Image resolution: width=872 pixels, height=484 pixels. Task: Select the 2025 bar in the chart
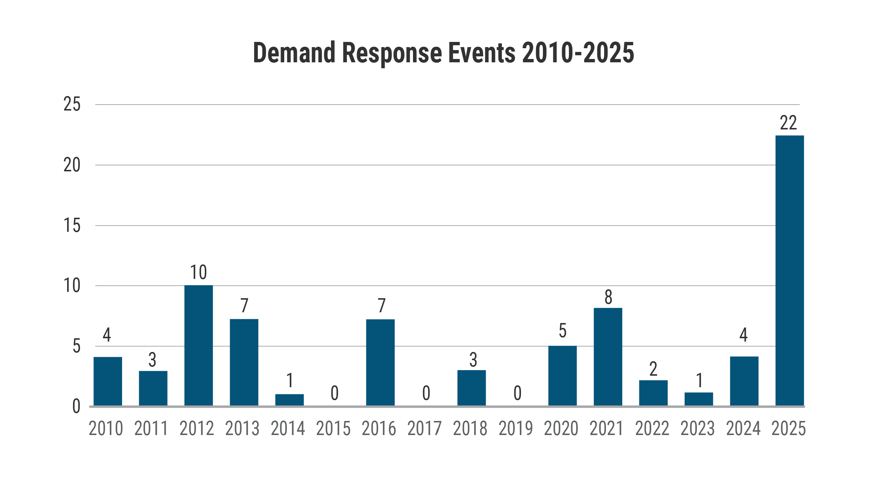pos(790,271)
